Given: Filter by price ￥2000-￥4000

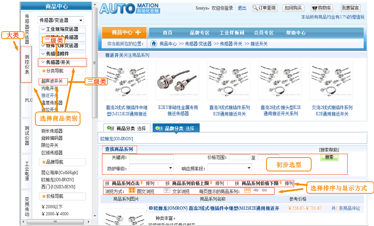Looking at the screenshot, I should (55, 214).
